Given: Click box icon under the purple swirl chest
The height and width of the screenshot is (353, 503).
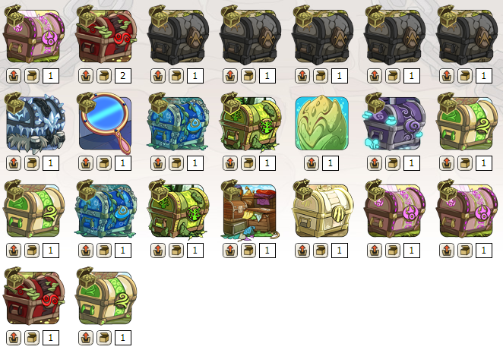Looking at the screenshot, I should pyautogui.click(x=393, y=163).
